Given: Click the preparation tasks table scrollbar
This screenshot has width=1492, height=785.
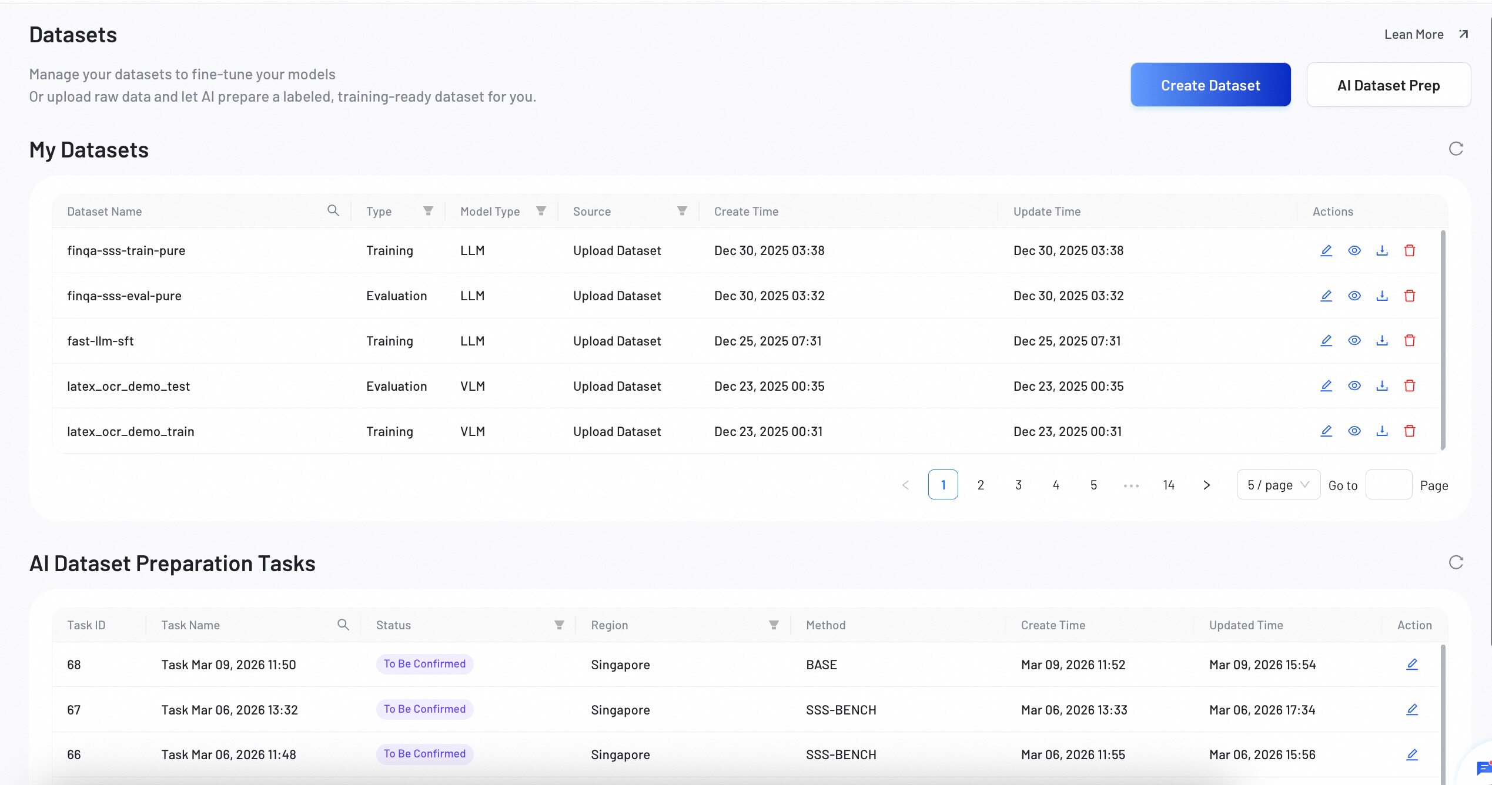Looking at the screenshot, I should click(1443, 714).
